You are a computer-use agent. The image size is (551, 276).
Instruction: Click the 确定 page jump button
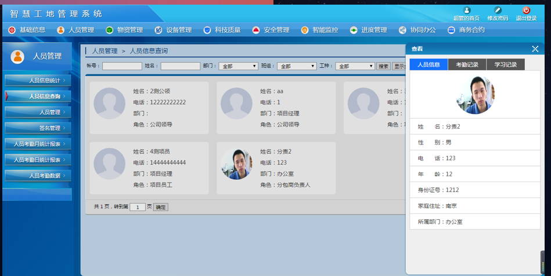(161, 207)
